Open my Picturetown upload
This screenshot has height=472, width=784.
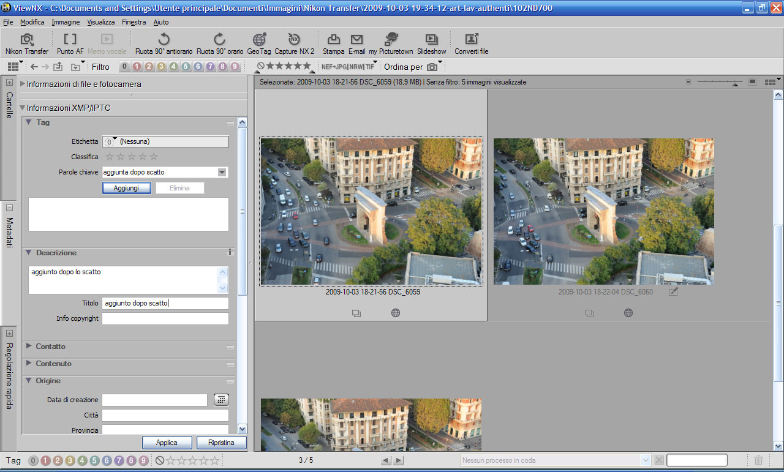pos(391,44)
